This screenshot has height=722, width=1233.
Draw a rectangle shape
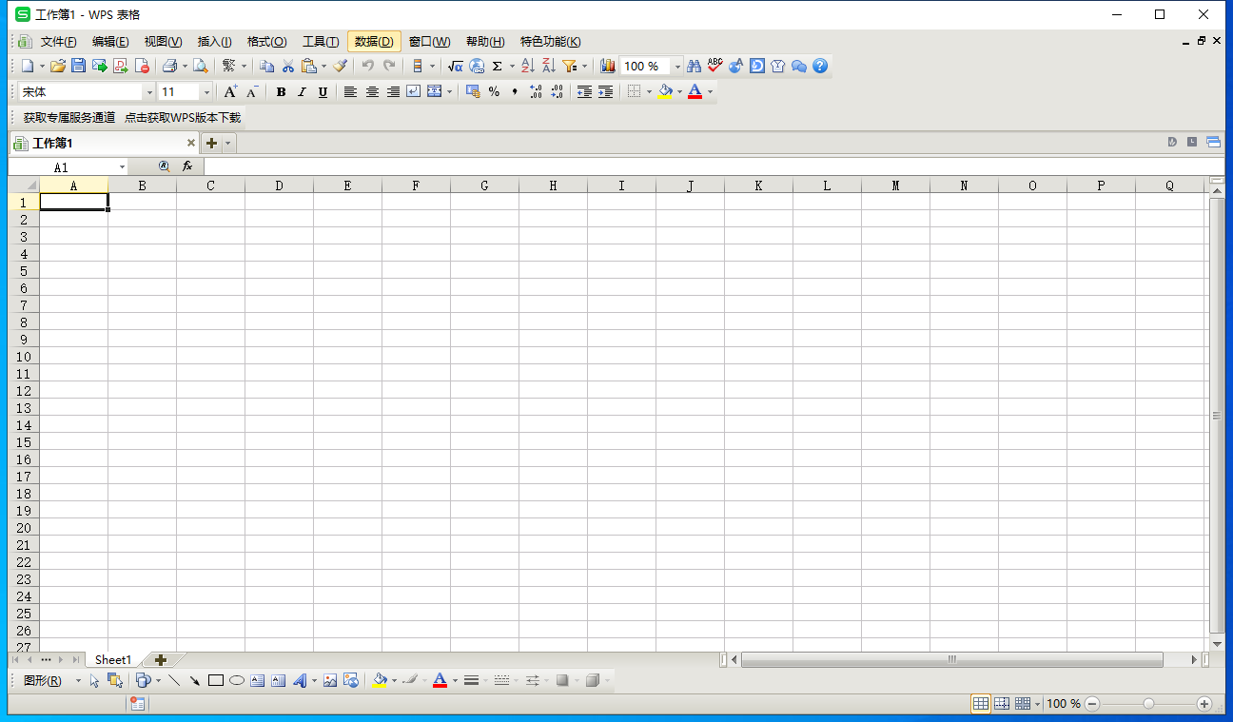coord(216,680)
